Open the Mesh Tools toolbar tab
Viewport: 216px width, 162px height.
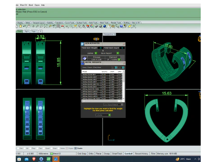[x=104, y=23]
